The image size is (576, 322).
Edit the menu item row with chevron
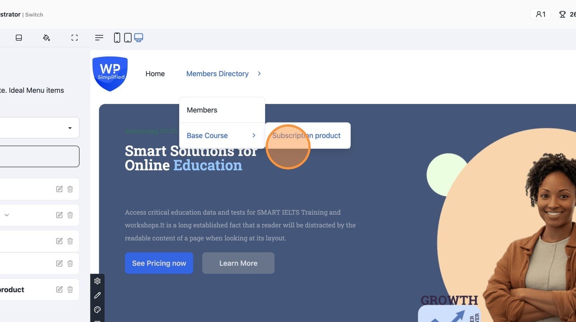[x=59, y=215]
